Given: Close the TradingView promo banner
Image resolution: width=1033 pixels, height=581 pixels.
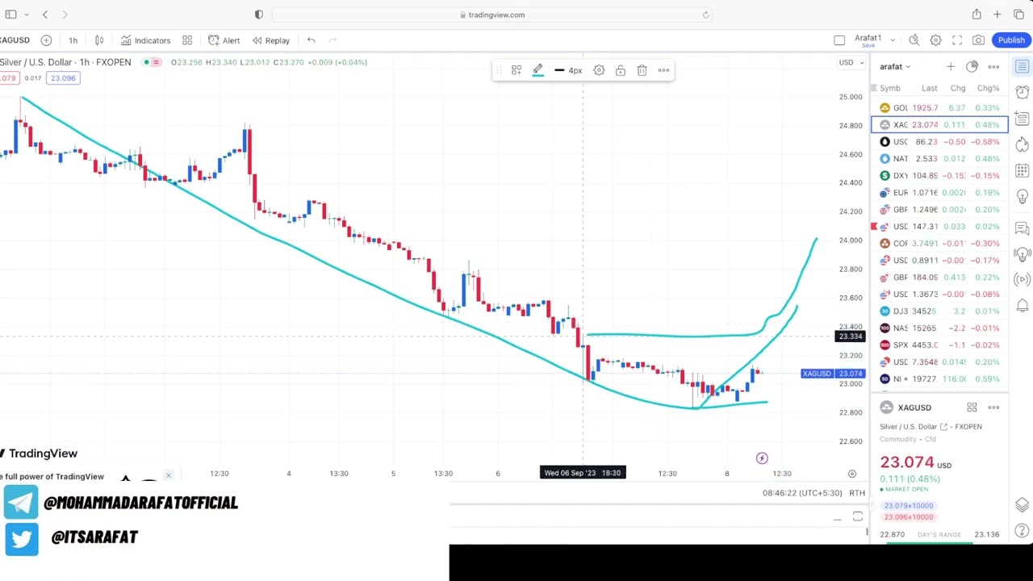Looking at the screenshot, I should coord(168,475).
